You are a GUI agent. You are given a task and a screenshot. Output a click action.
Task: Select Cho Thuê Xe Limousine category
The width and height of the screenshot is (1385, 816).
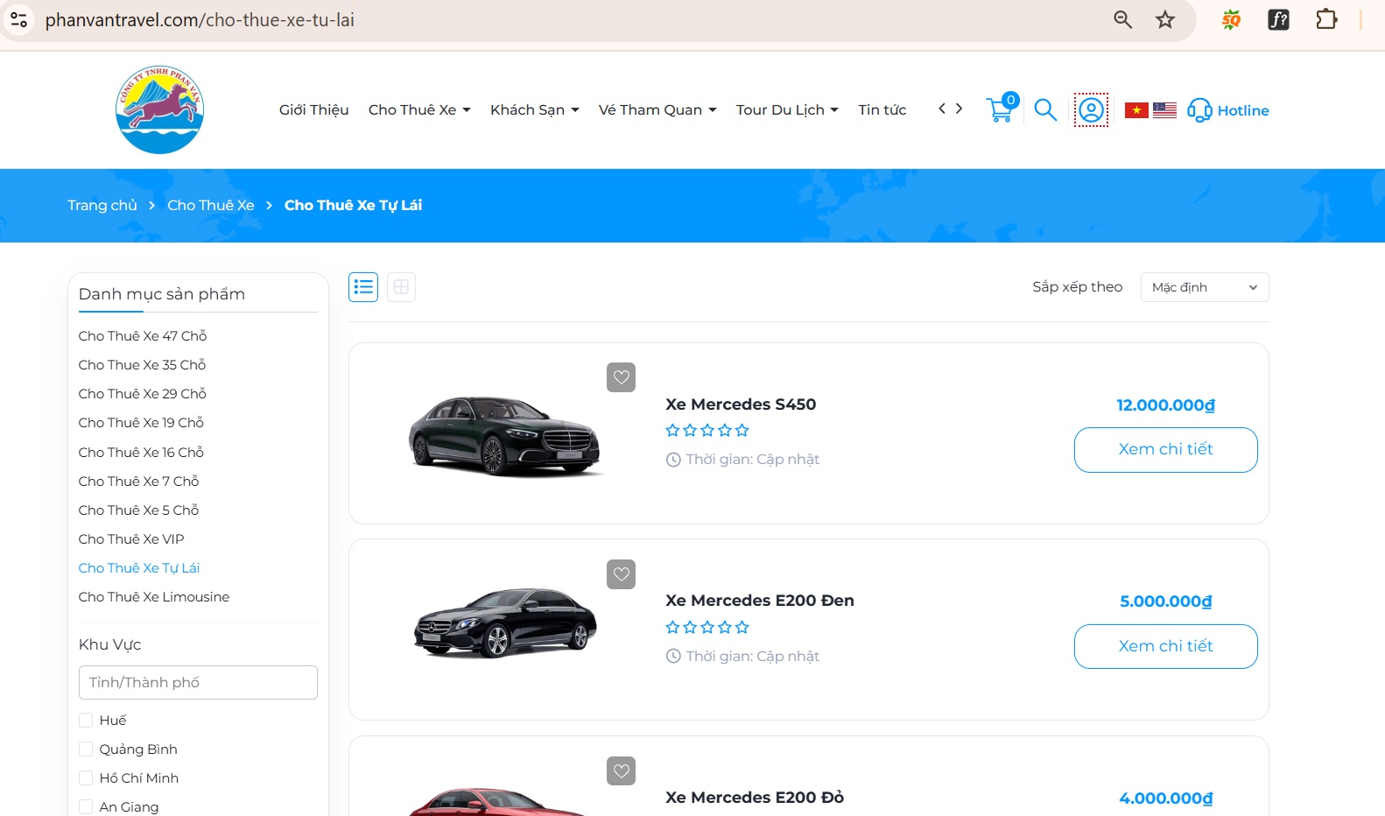pyautogui.click(x=154, y=596)
